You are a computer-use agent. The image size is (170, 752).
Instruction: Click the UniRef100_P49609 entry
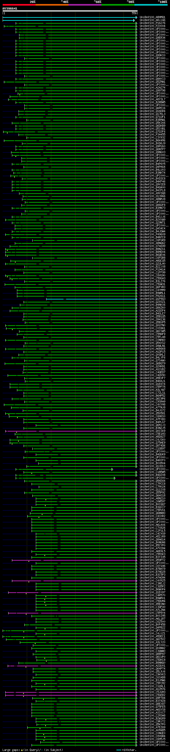[x=152, y=234]
